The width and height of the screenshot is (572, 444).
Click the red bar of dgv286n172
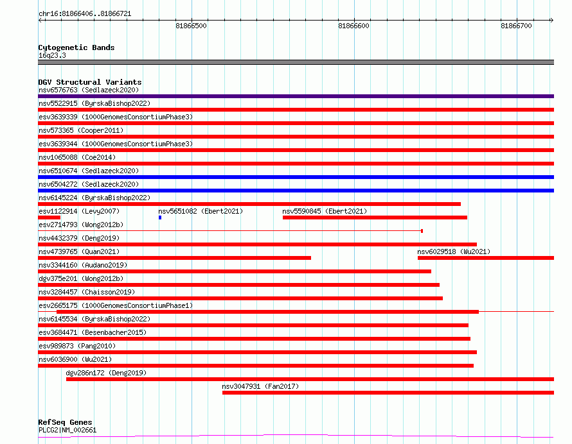(310, 379)
